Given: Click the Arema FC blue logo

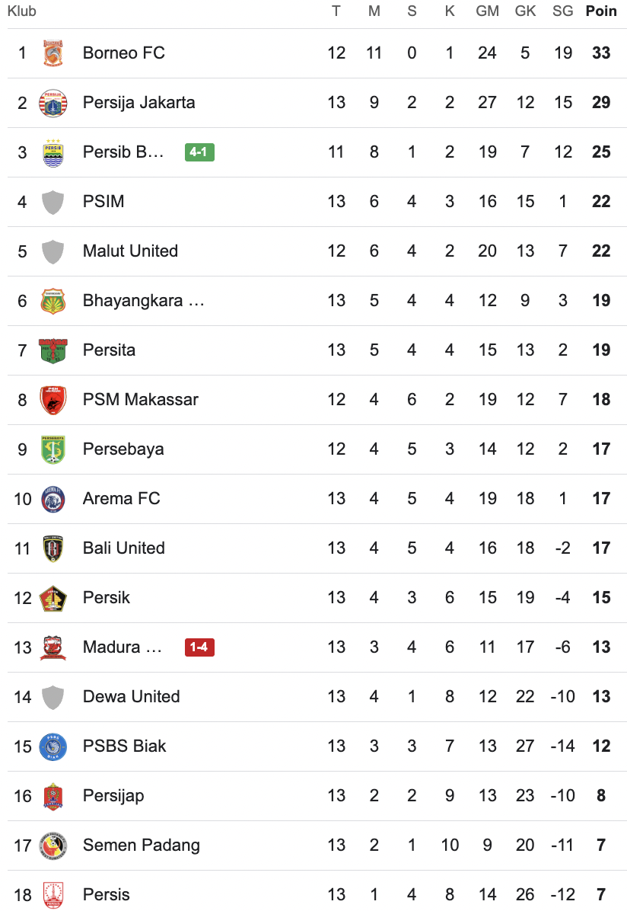Looking at the screenshot, I should (53, 499).
